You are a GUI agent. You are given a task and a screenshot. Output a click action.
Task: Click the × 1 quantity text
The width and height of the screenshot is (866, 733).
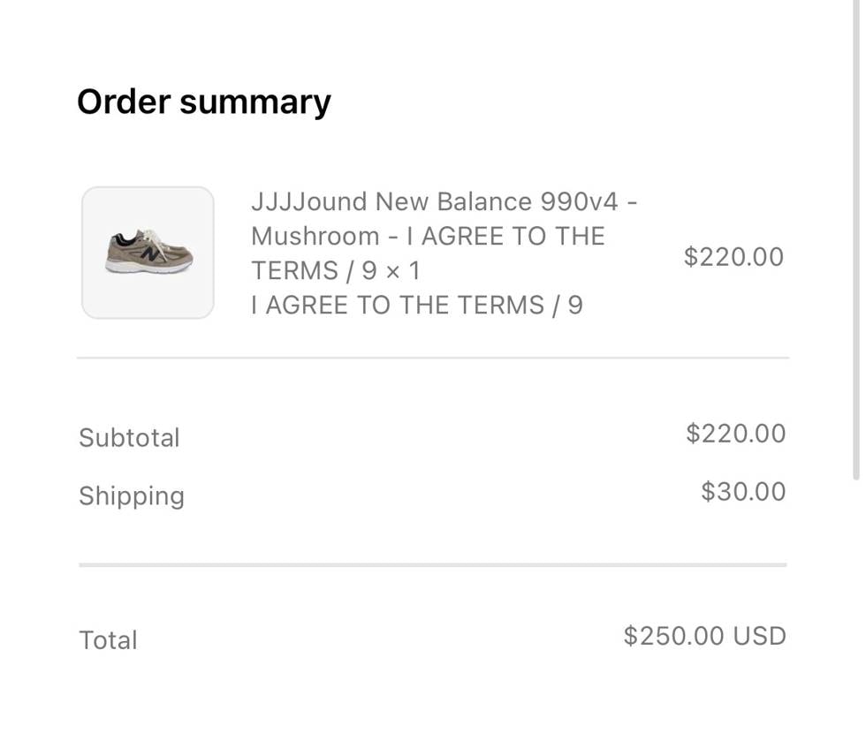pos(402,270)
